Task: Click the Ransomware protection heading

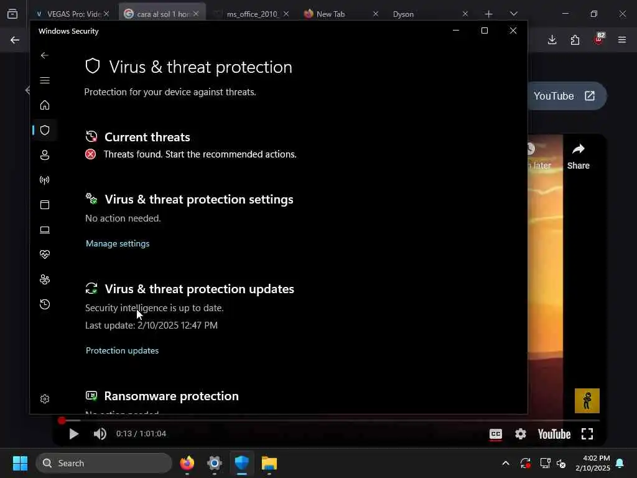Action: [x=172, y=396]
